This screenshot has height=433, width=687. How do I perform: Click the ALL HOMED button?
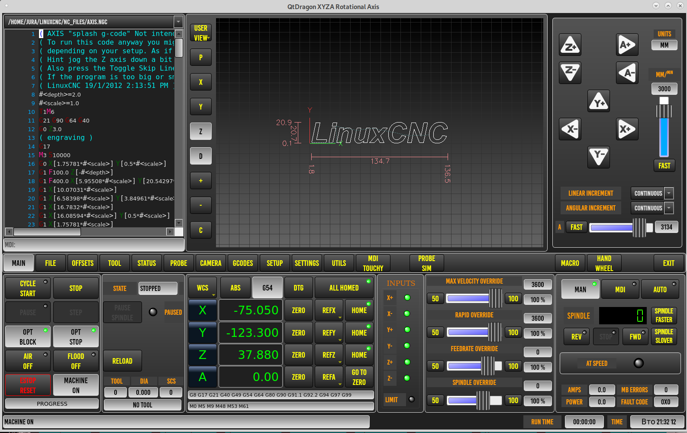point(344,288)
